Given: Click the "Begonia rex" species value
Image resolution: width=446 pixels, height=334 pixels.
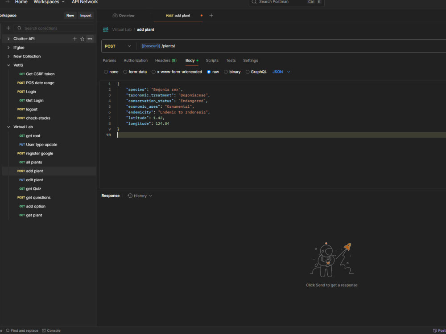Looking at the screenshot, I should coord(166,90).
